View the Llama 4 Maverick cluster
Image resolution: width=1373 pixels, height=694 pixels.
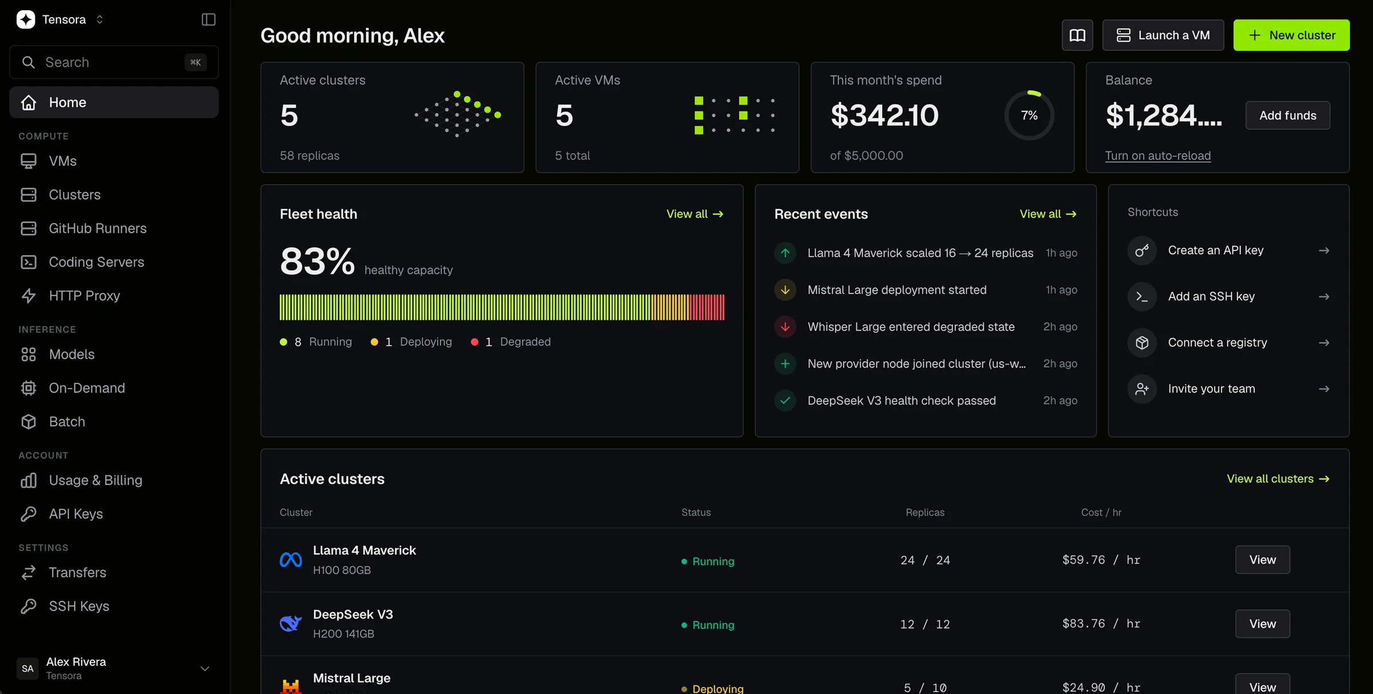[x=1263, y=560]
